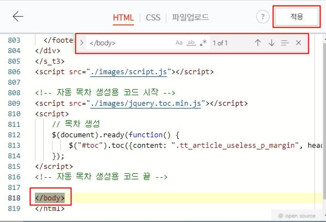Click the closing </script> on line 815
The image size is (326, 222).
54,166
